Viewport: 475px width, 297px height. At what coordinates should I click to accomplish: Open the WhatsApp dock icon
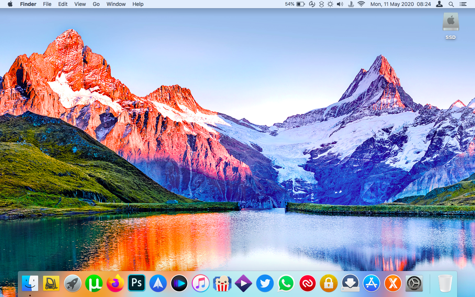click(286, 284)
